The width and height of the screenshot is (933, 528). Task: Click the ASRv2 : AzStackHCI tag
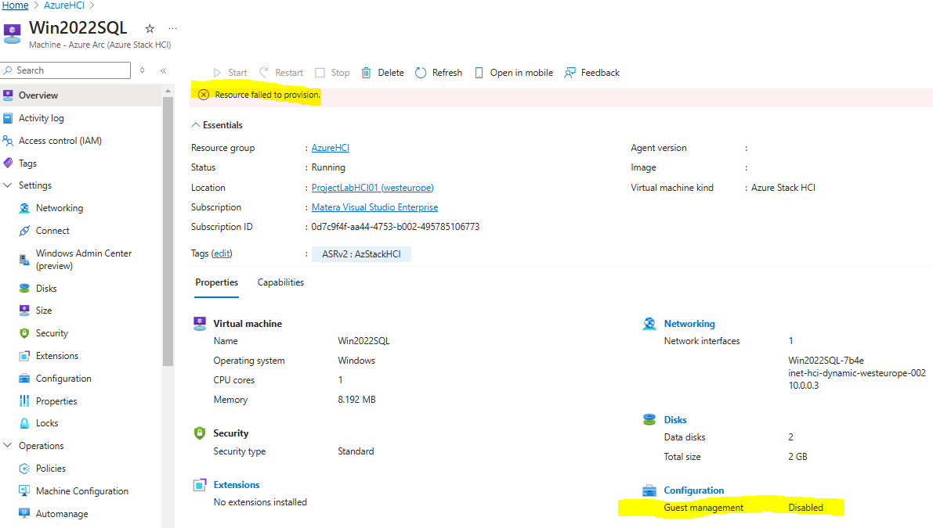click(361, 253)
